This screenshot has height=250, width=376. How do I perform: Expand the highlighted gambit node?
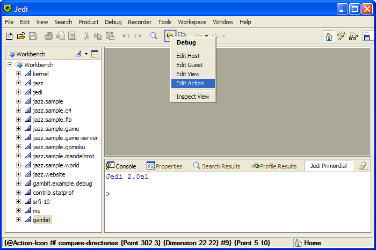coord(18,219)
